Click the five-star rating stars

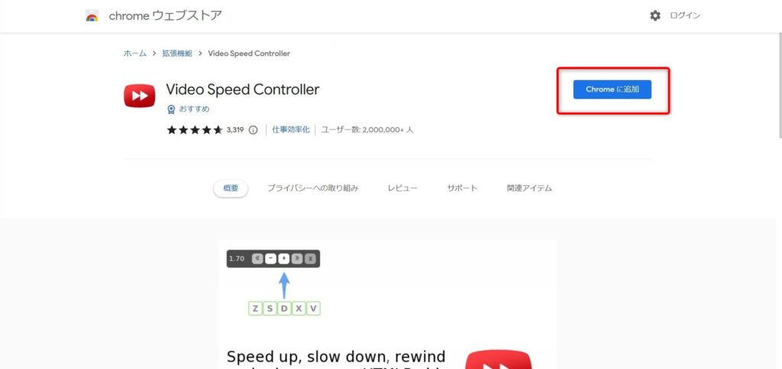click(x=195, y=130)
